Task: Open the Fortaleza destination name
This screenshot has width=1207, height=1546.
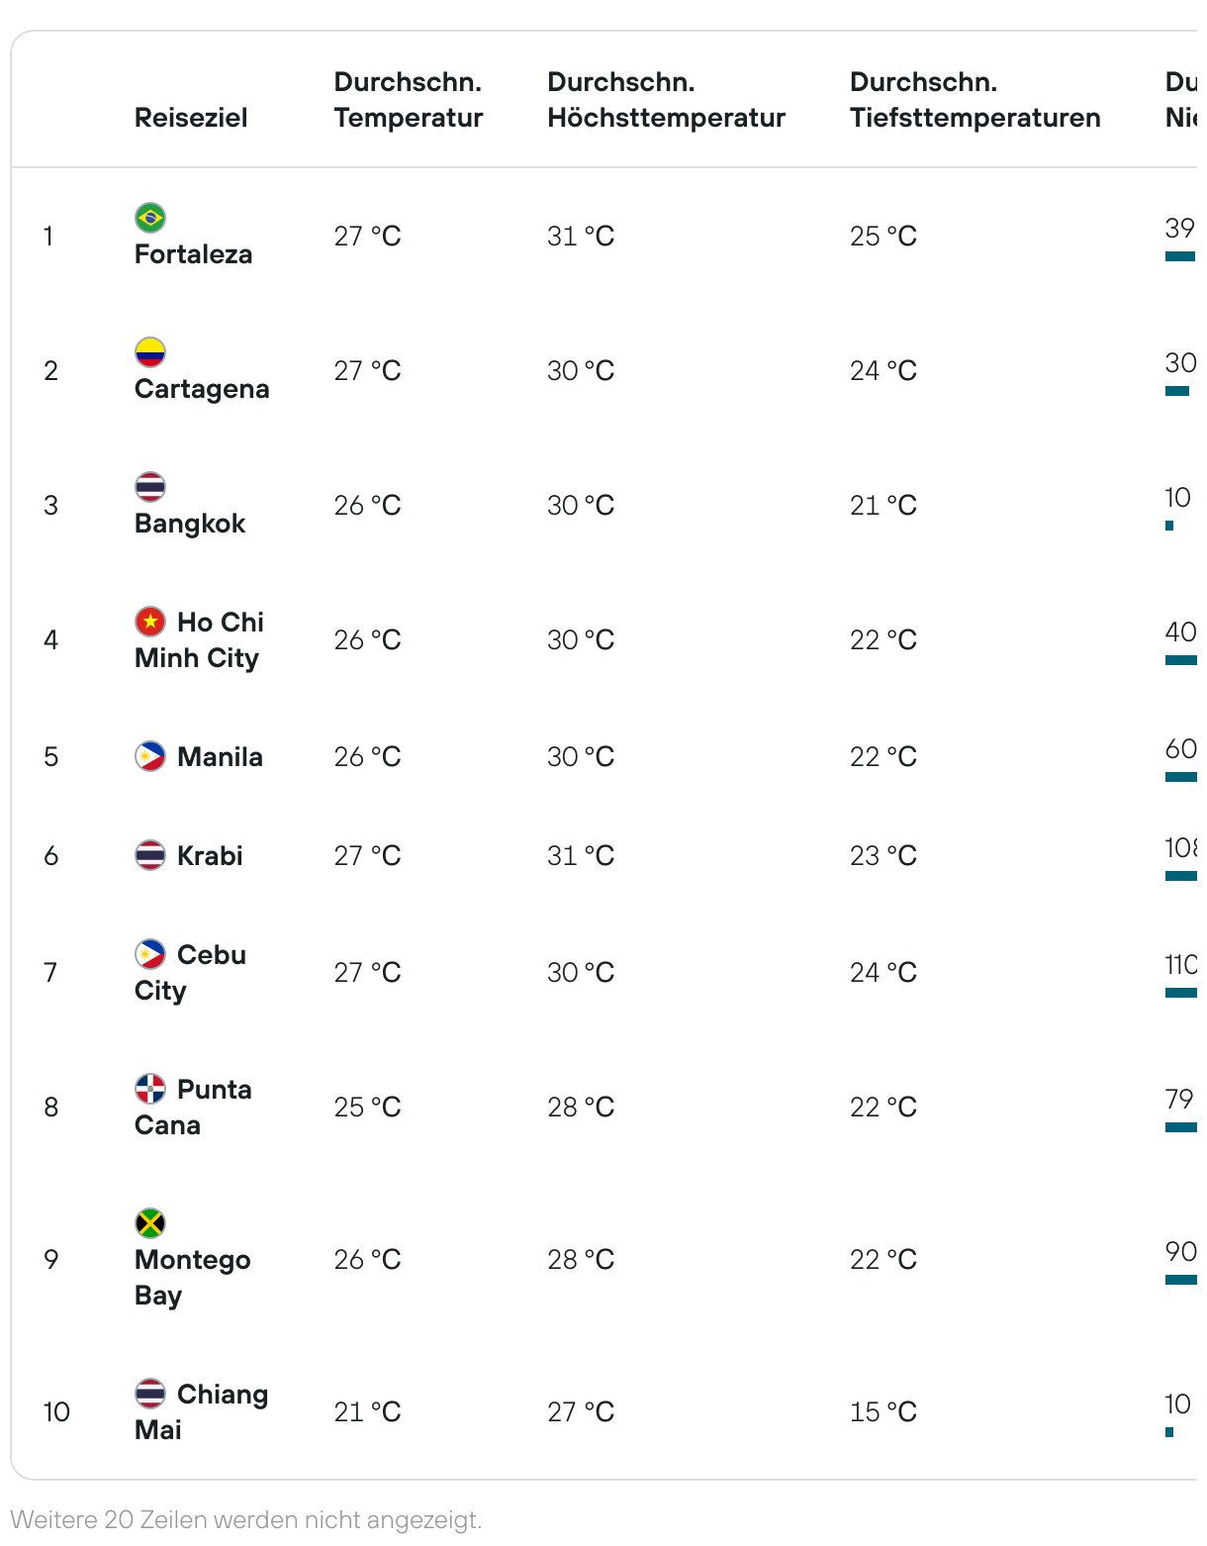Action: (x=194, y=254)
